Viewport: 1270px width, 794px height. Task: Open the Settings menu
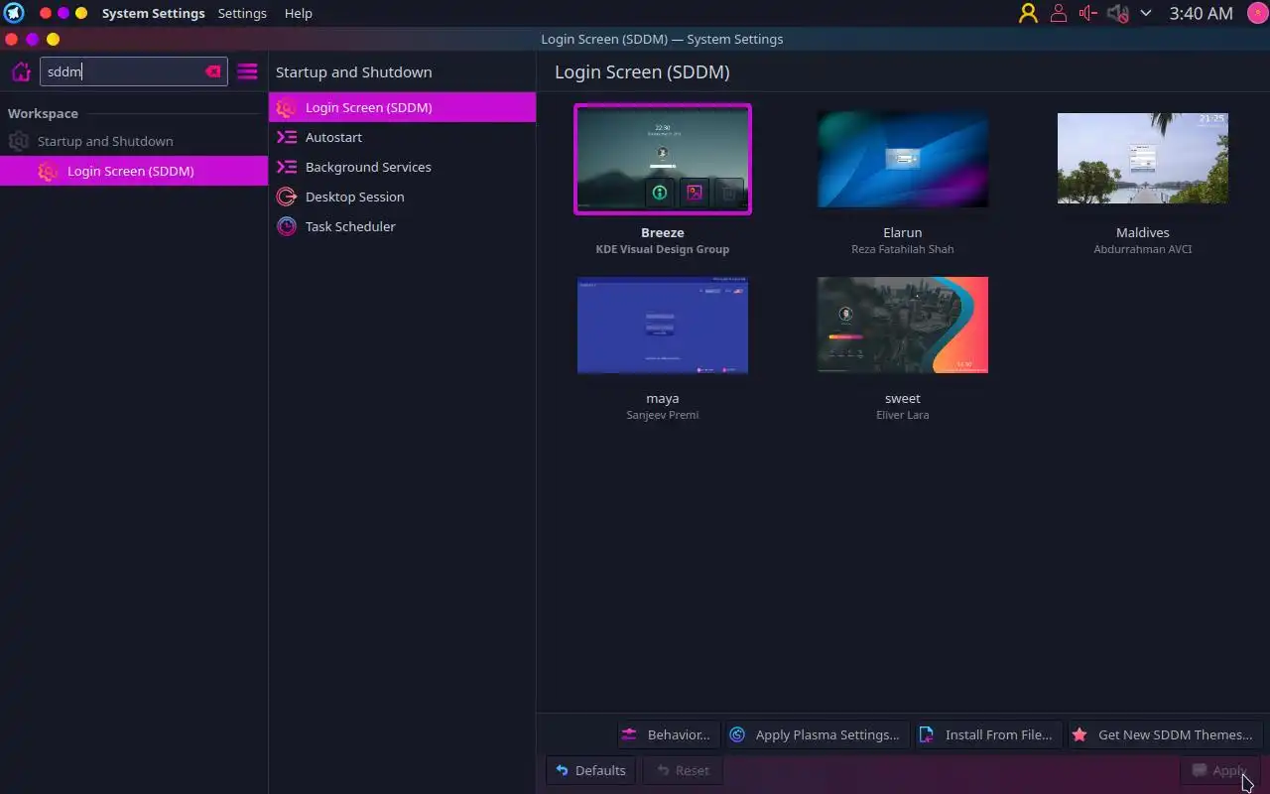pos(242,13)
